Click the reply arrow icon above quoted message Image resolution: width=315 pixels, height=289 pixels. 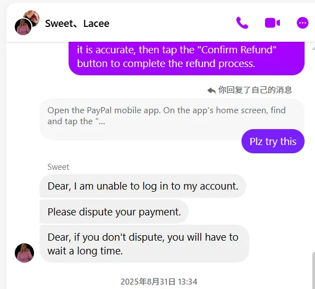coord(211,90)
